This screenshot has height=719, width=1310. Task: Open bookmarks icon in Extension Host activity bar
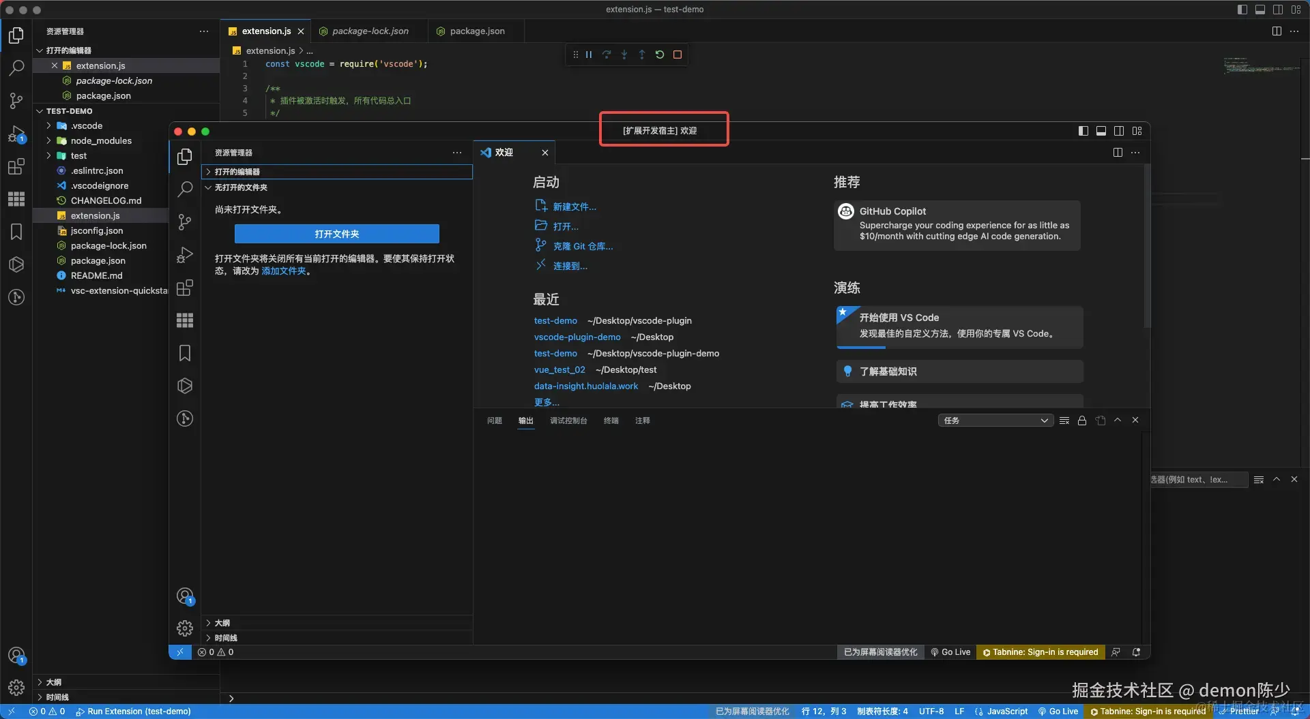click(x=185, y=353)
